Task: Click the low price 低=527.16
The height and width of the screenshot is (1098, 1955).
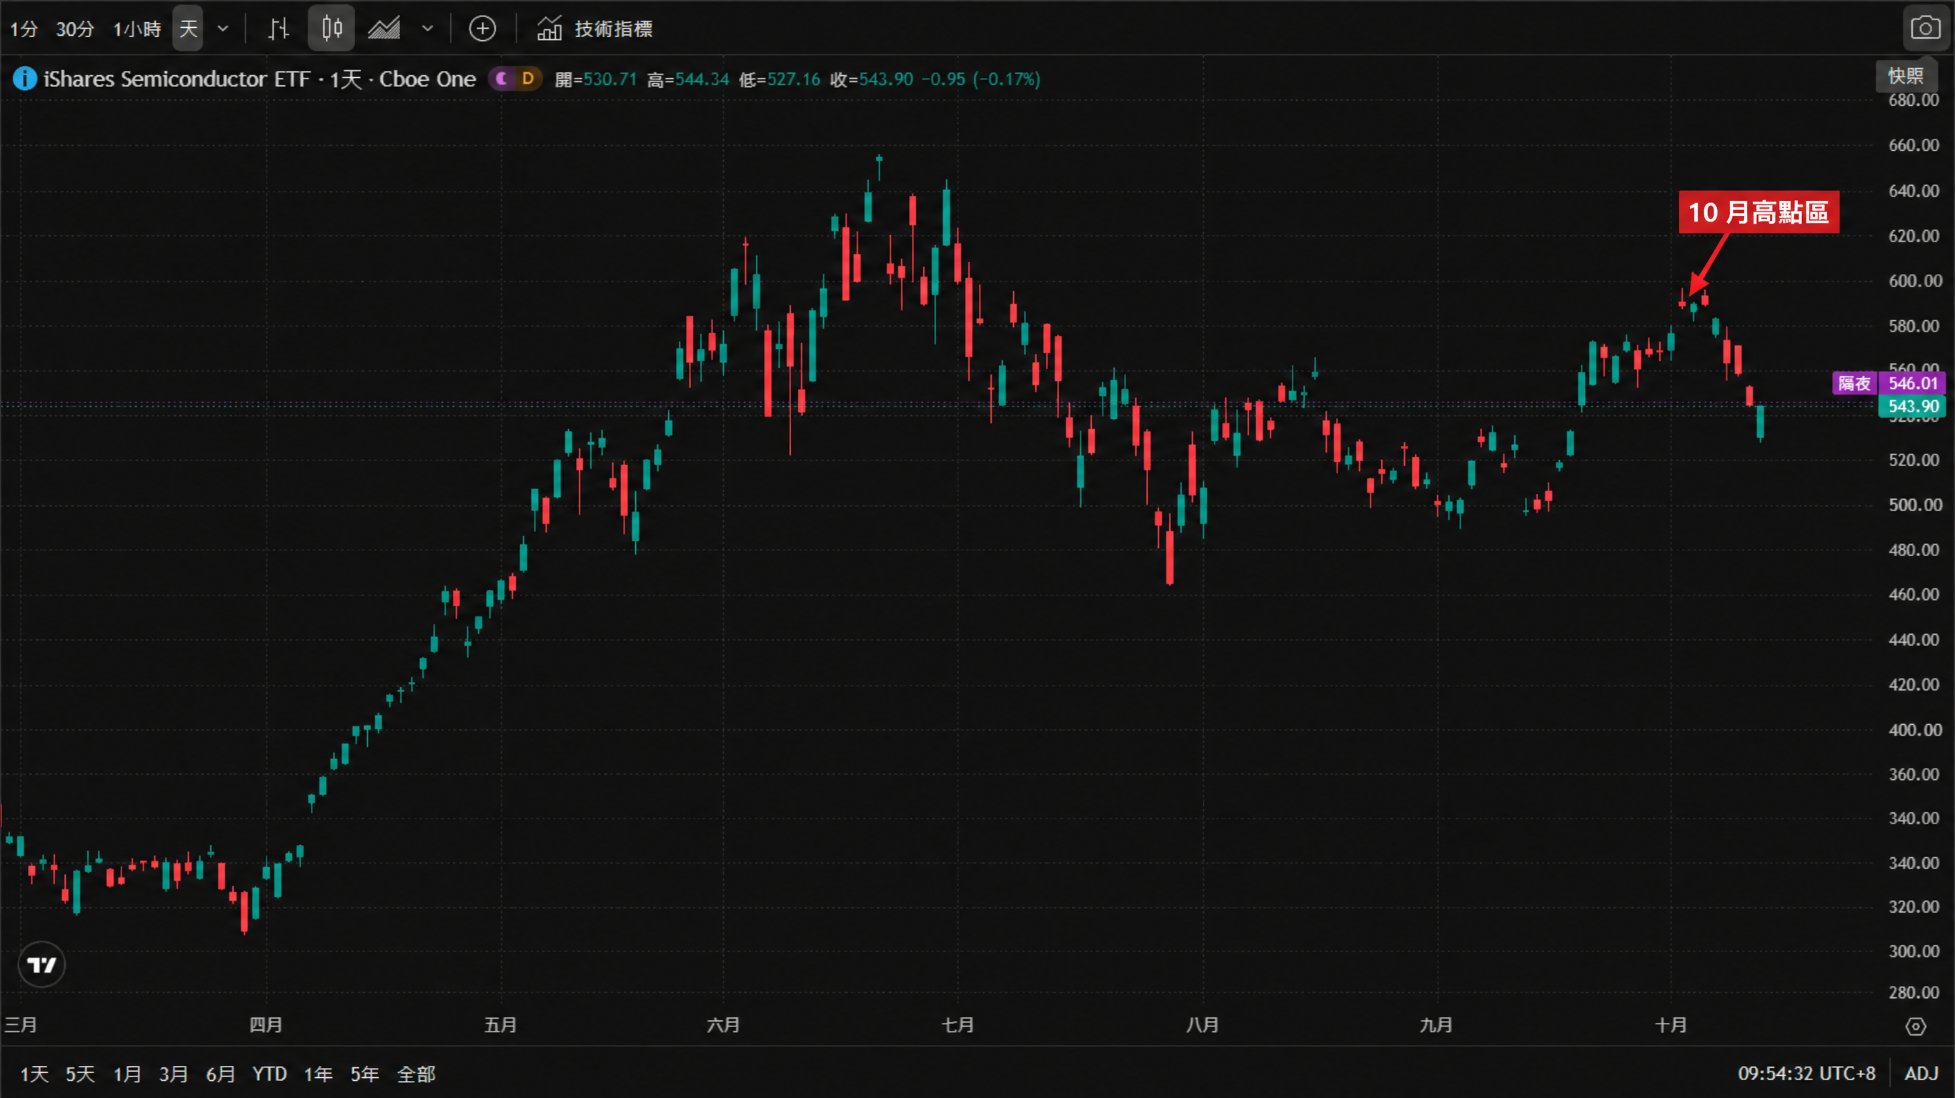Action: [x=780, y=79]
